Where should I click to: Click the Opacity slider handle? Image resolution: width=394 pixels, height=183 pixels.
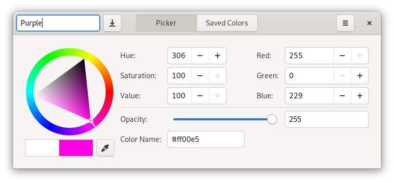(x=272, y=119)
